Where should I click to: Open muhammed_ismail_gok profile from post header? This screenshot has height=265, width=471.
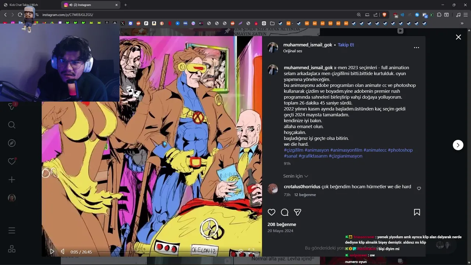click(308, 45)
